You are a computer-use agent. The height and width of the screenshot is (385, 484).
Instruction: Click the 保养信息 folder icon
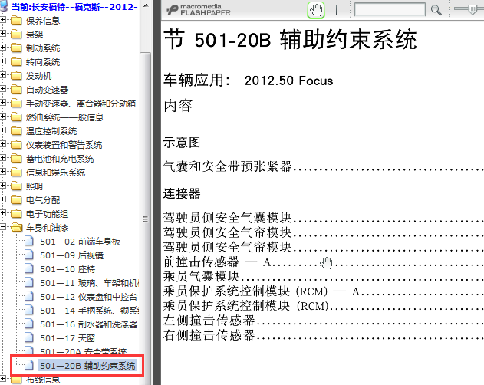coord(16,21)
